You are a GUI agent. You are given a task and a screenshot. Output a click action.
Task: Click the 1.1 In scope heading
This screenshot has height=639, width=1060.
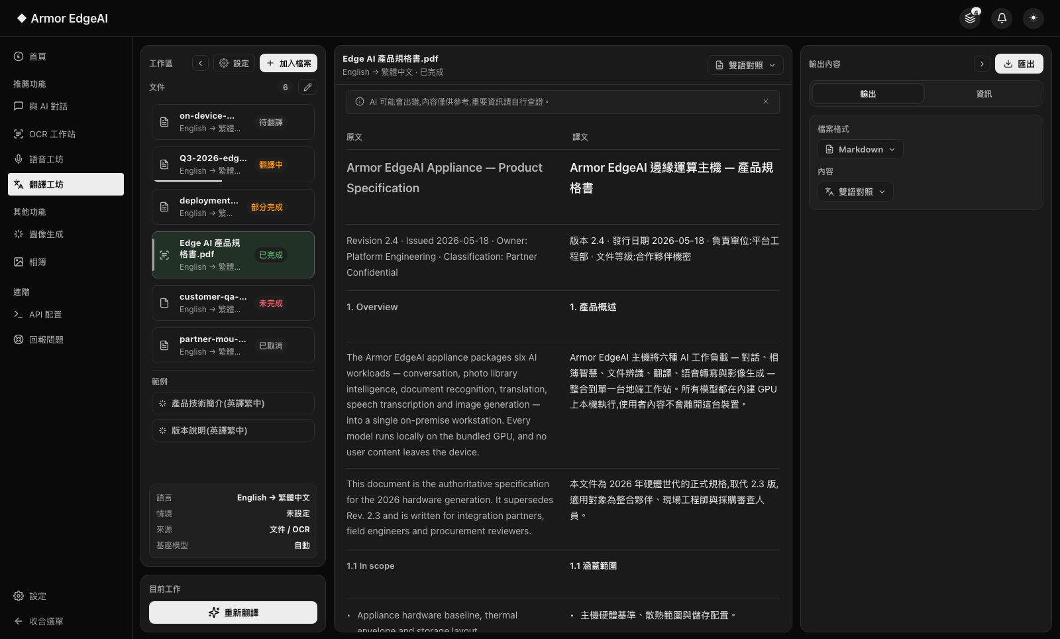point(370,565)
